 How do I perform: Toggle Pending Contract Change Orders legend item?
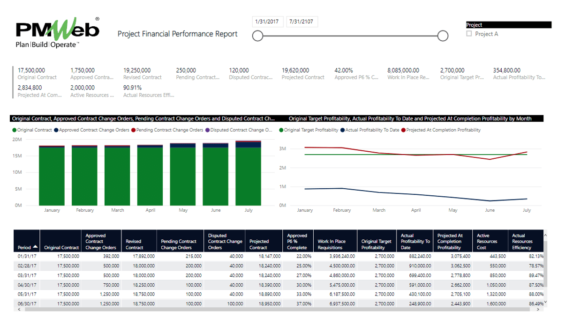(x=167, y=130)
